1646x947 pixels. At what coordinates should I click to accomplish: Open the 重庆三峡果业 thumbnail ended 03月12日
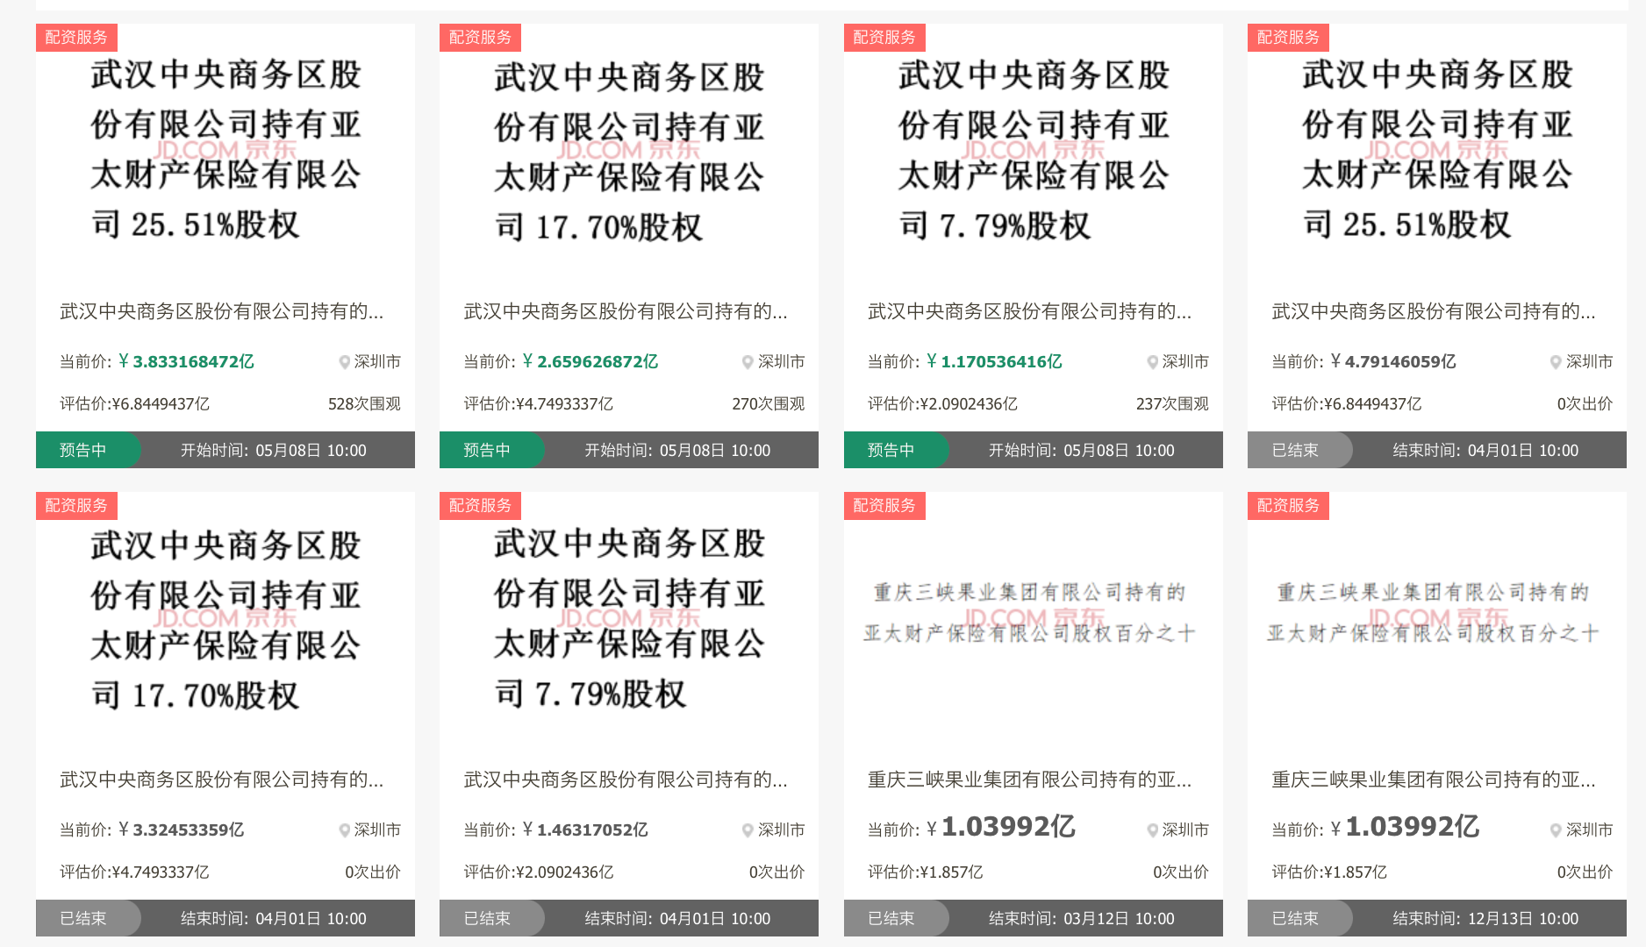coord(1034,619)
